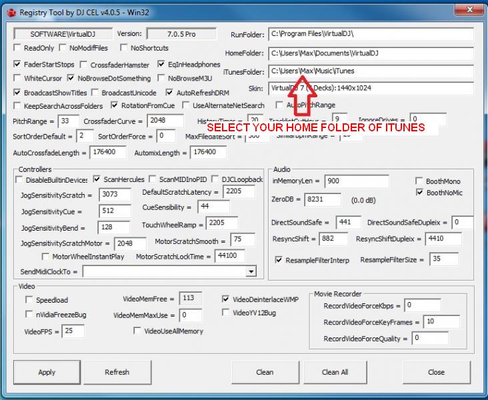
Task: Click the SortOrderForce field
Action: click(x=166, y=136)
